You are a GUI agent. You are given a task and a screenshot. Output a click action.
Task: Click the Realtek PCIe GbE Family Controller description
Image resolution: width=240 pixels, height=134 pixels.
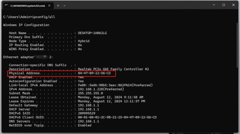pyautogui.click(x=113, y=69)
